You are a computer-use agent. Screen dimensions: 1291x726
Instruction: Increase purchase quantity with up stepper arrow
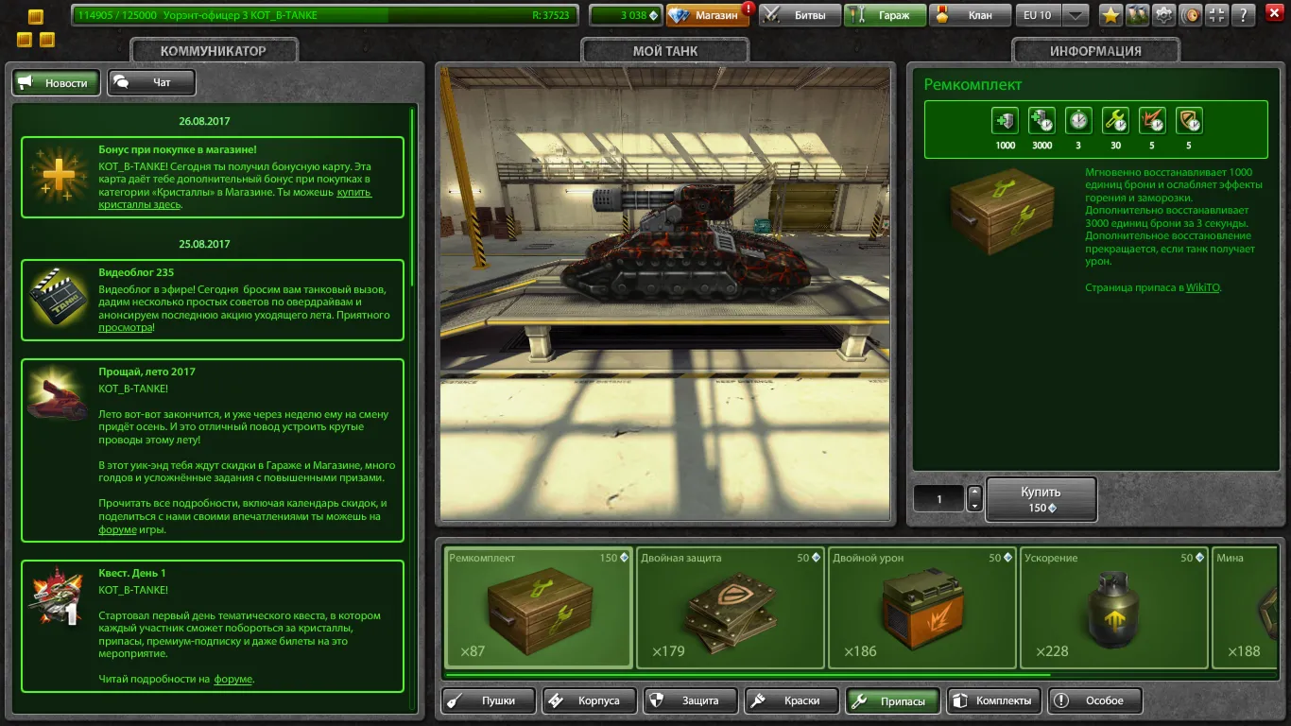(974, 493)
